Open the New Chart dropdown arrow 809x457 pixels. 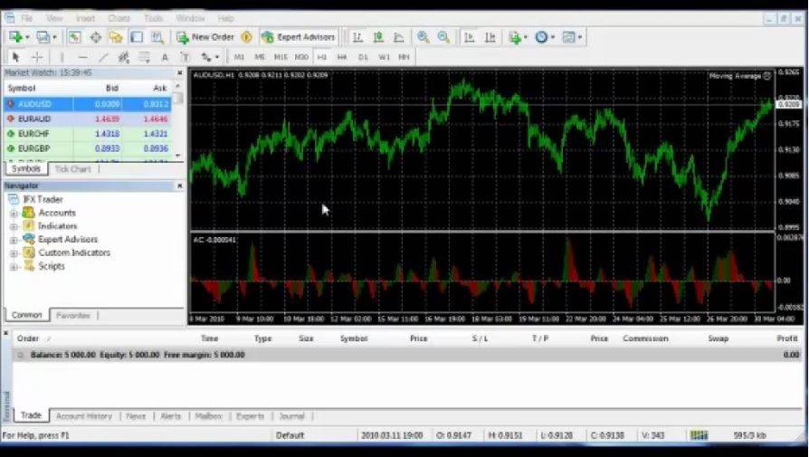coord(27,37)
